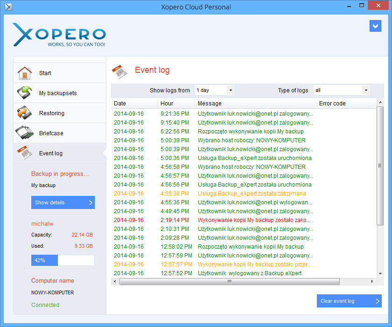
Task: Select the 4:56:58 PM Wybrano host roboczy entry
Action: pyautogui.click(x=244, y=167)
